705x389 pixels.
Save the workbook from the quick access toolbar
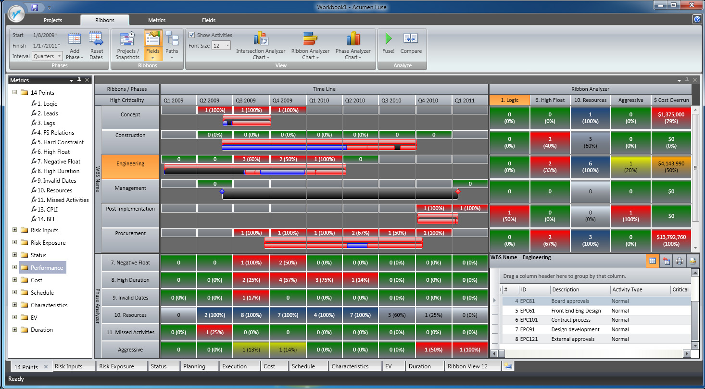click(x=35, y=7)
